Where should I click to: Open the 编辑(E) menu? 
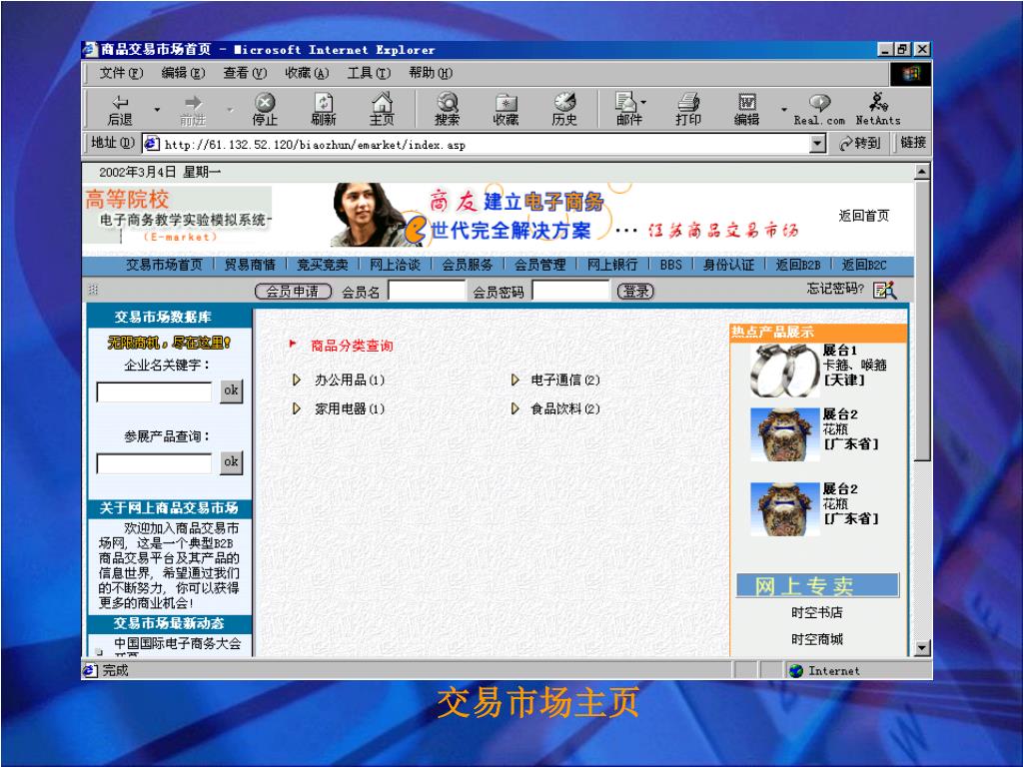(x=183, y=73)
